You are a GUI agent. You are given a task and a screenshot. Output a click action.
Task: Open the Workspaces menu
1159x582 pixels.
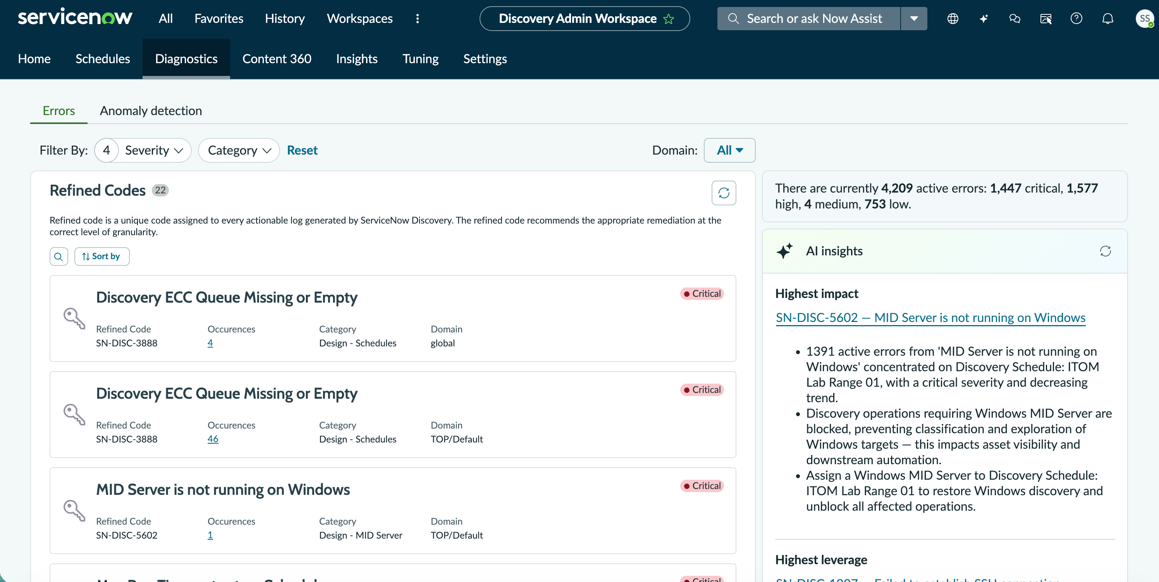tap(359, 19)
